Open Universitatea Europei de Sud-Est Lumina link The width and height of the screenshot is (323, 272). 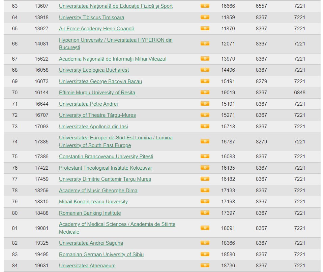pyautogui.click(x=116, y=142)
